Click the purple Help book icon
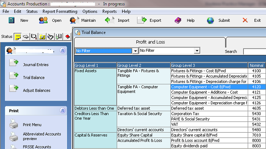Image resolution: width=266 pixels, height=149 pixels. tap(178, 21)
